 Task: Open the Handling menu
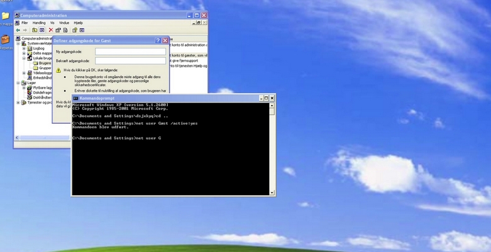(x=39, y=23)
